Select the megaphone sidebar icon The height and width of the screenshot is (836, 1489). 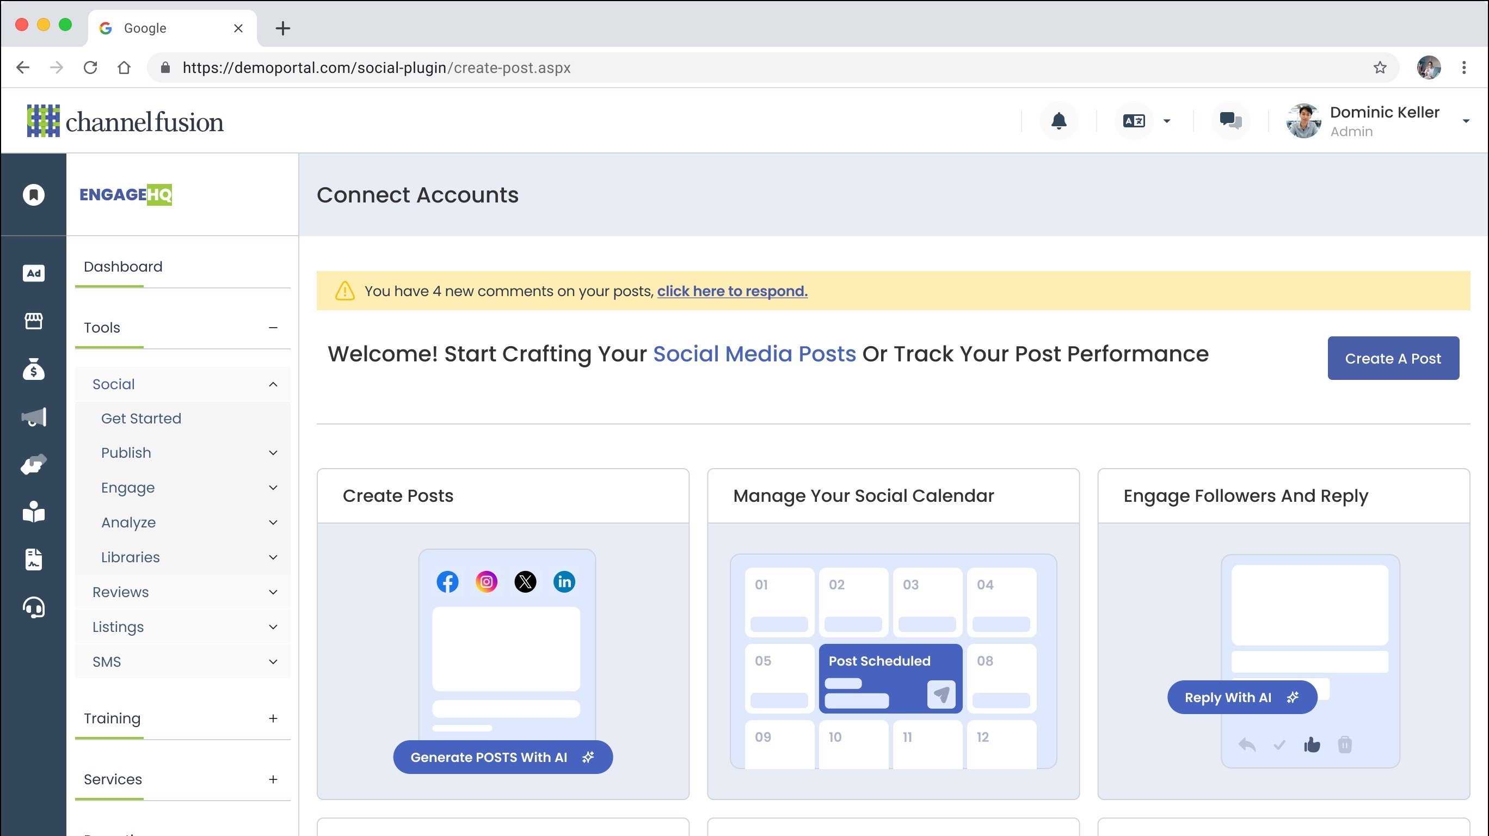pyautogui.click(x=34, y=417)
